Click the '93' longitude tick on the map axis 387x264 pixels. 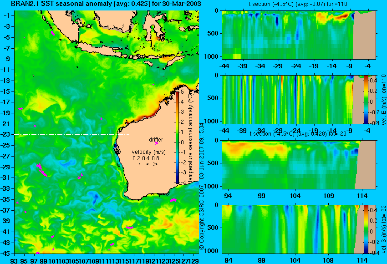tap(14, 260)
